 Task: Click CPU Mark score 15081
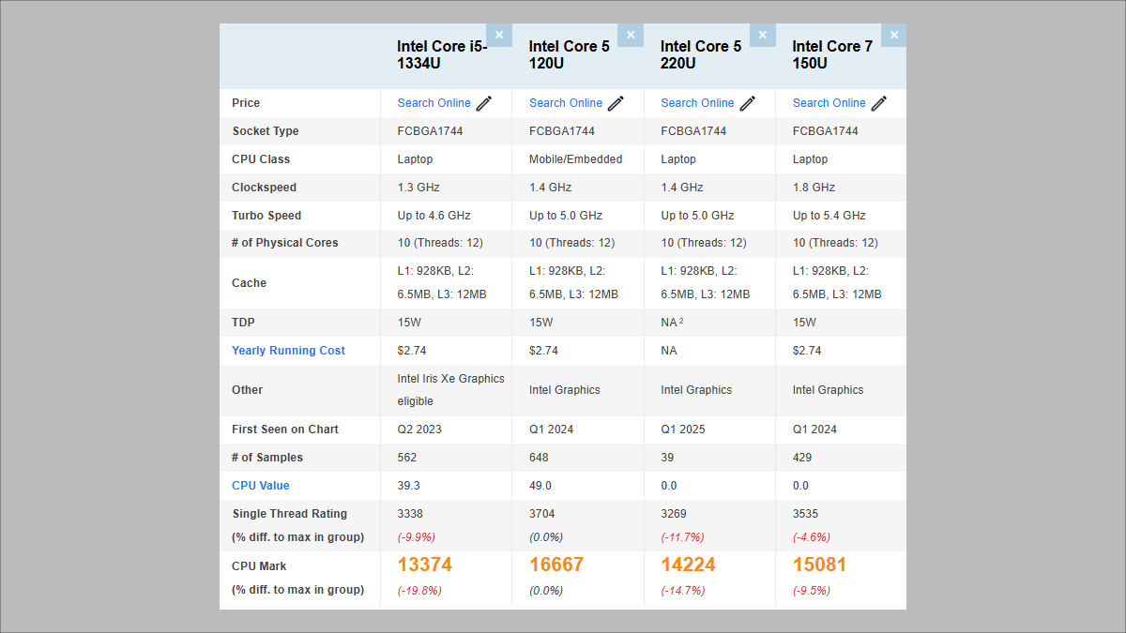click(x=819, y=565)
